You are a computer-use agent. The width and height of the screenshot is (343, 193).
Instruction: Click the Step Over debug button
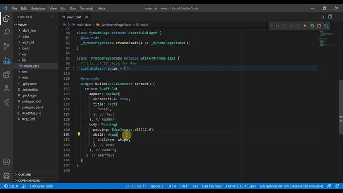pos(285,26)
